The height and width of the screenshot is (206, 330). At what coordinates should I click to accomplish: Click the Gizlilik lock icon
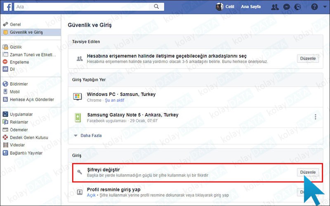5,47
